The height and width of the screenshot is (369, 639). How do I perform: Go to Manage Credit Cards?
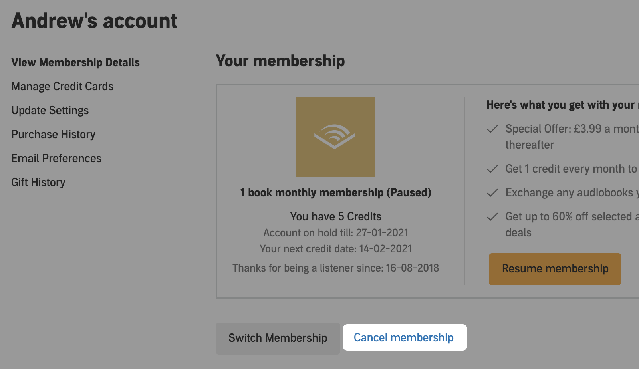[62, 86]
